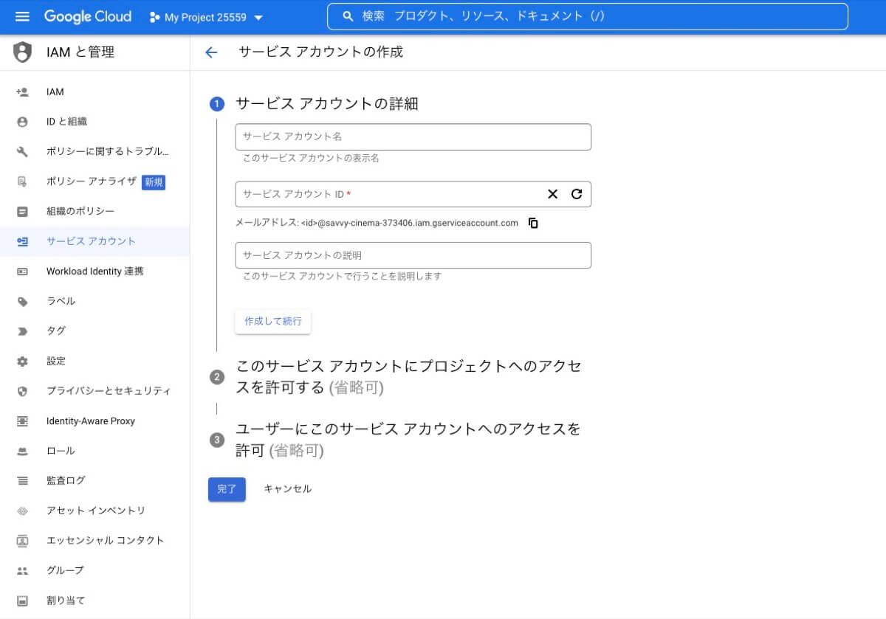Copy the service account email address
886x619 pixels.
[532, 223]
